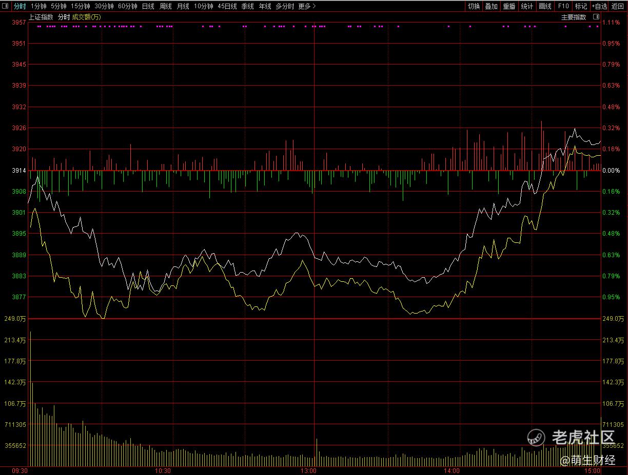Switch to the 季线 quarterly tab
The height and width of the screenshot is (475, 628).
[x=247, y=6]
